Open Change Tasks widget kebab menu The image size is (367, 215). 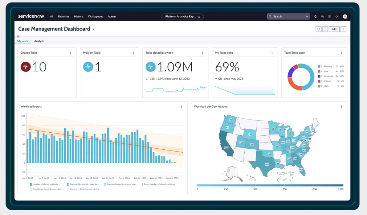[x=71, y=53]
